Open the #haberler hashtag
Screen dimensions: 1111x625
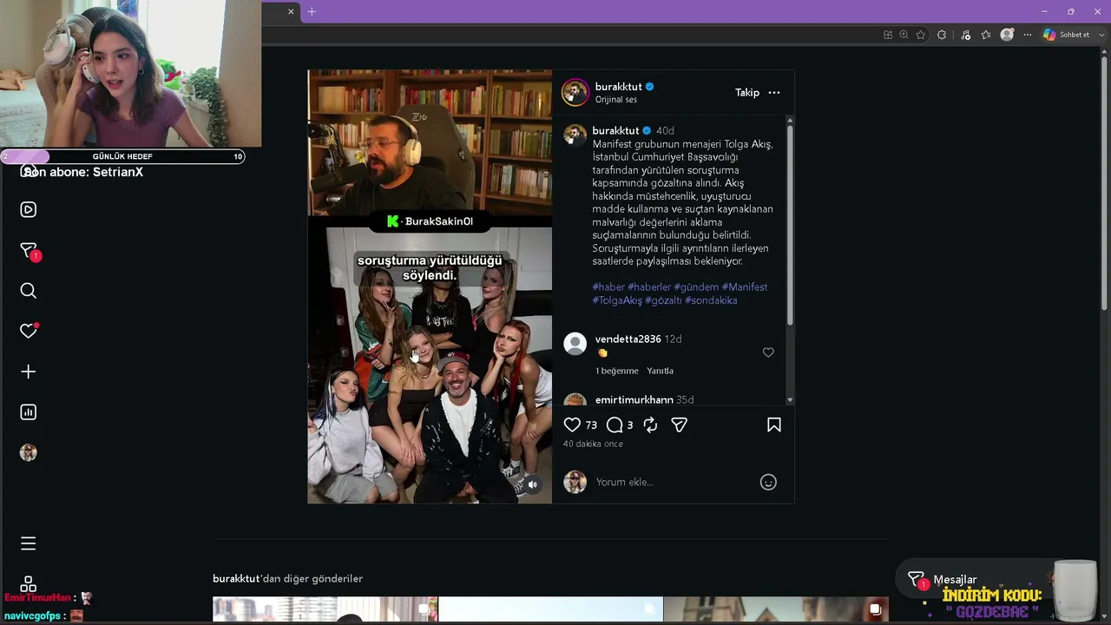pyautogui.click(x=649, y=287)
